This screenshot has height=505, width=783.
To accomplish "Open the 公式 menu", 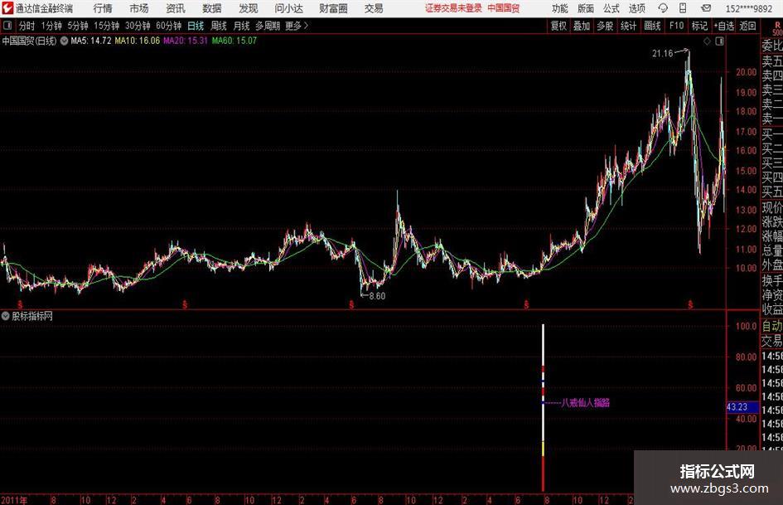I will [611, 8].
